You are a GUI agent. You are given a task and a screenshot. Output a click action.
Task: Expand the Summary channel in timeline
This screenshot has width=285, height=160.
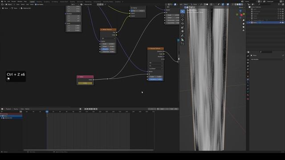[1, 114]
